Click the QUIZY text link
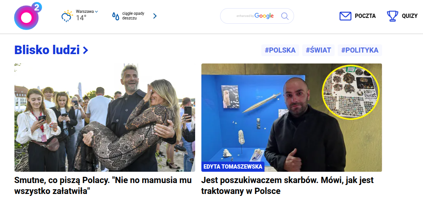 [409, 16]
